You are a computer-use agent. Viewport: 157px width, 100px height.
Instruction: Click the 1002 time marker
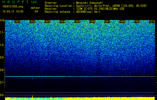(x=32, y=21)
